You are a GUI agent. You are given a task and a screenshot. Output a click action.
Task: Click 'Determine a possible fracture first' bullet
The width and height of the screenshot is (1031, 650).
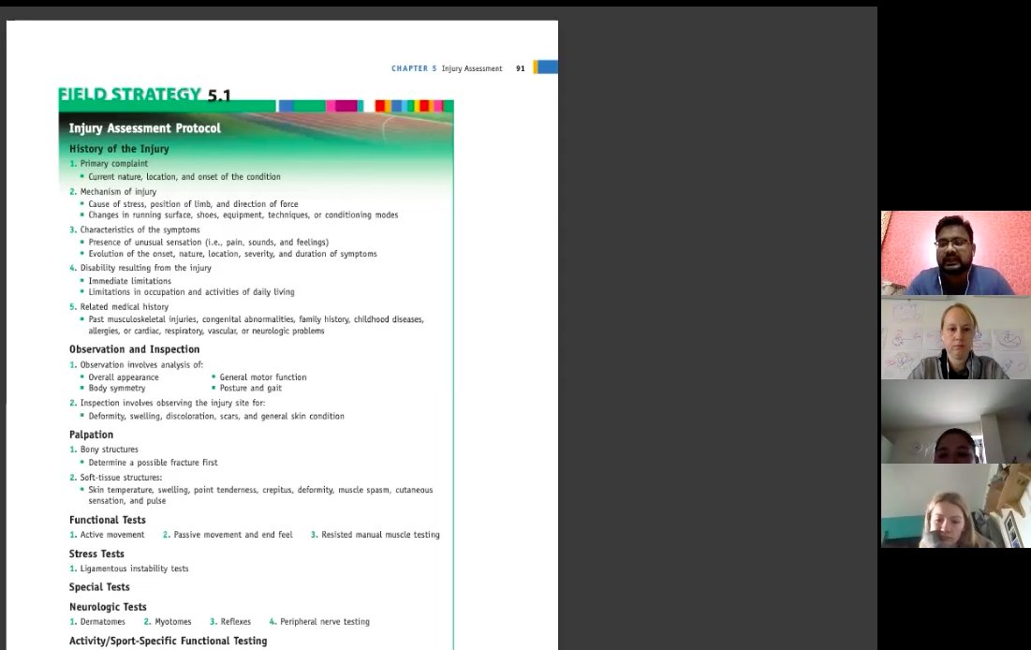(x=154, y=463)
